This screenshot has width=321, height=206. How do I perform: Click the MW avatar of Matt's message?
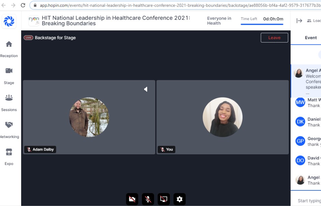[300, 102]
